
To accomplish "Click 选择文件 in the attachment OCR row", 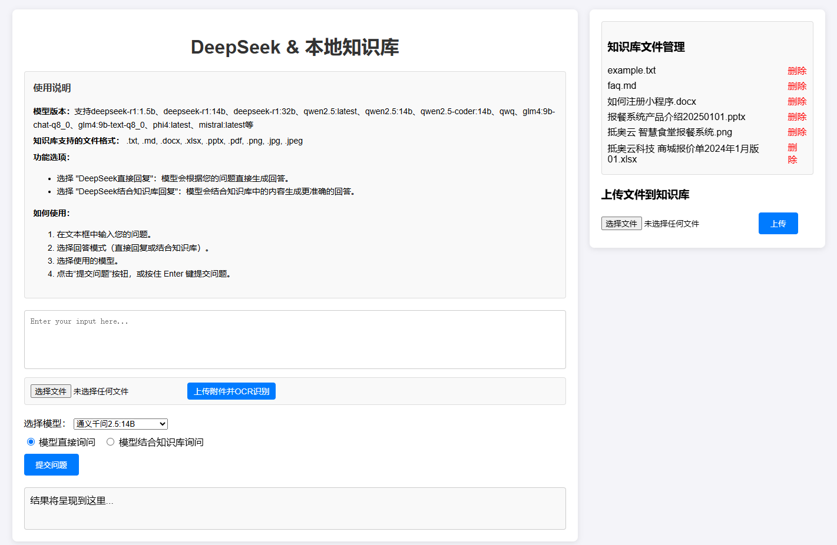I will pos(51,391).
